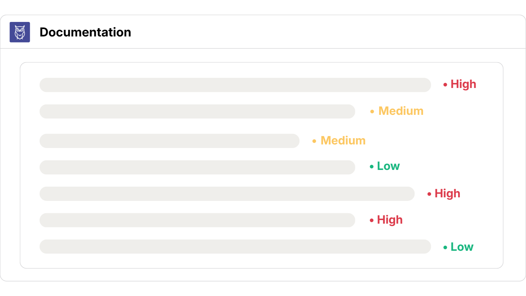
Task: Click the gray bar in the second row
Action: 197,111
